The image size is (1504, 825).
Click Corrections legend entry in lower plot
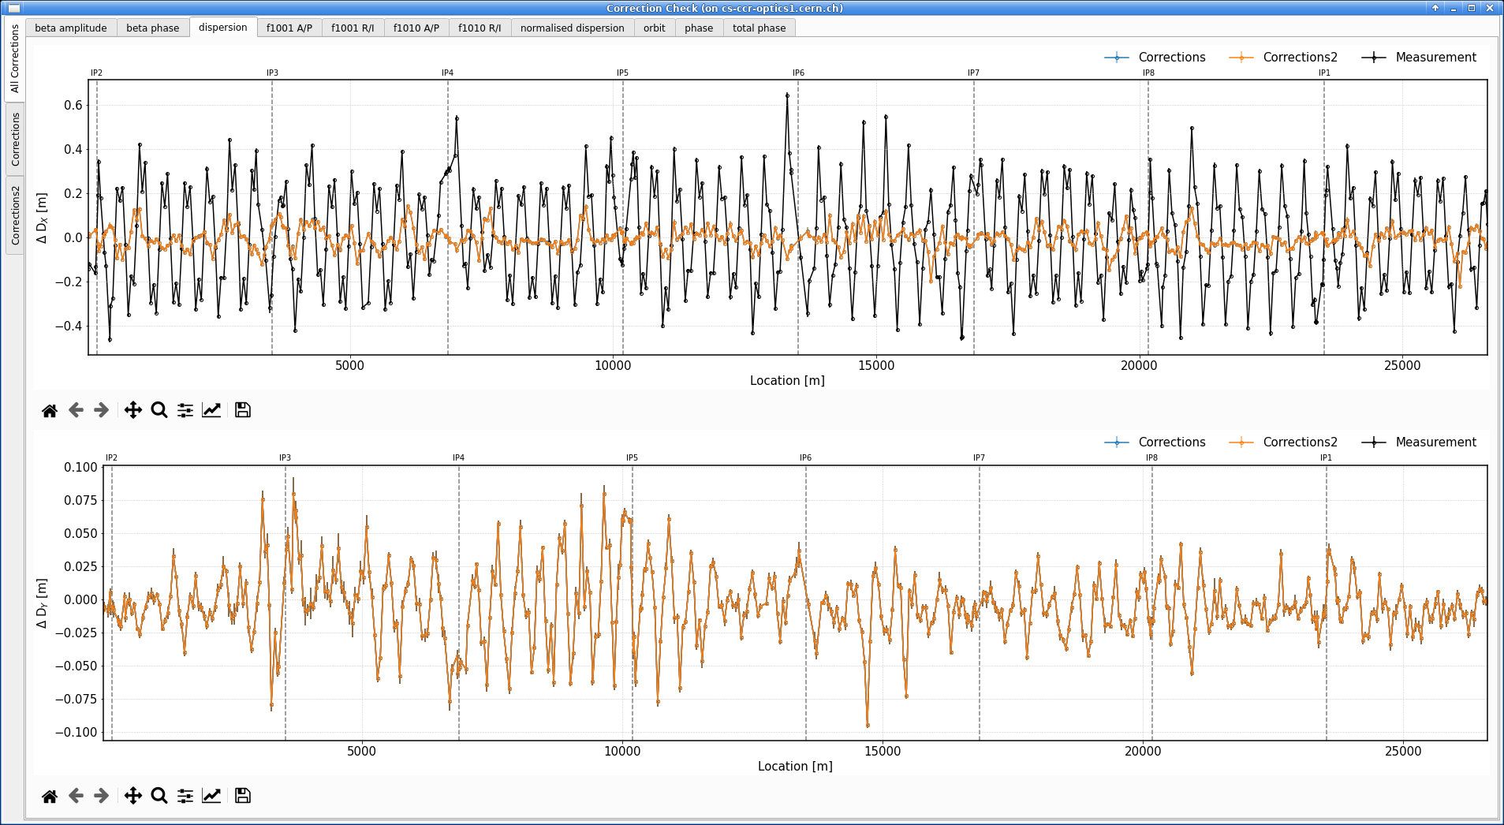click(1155, 442)
